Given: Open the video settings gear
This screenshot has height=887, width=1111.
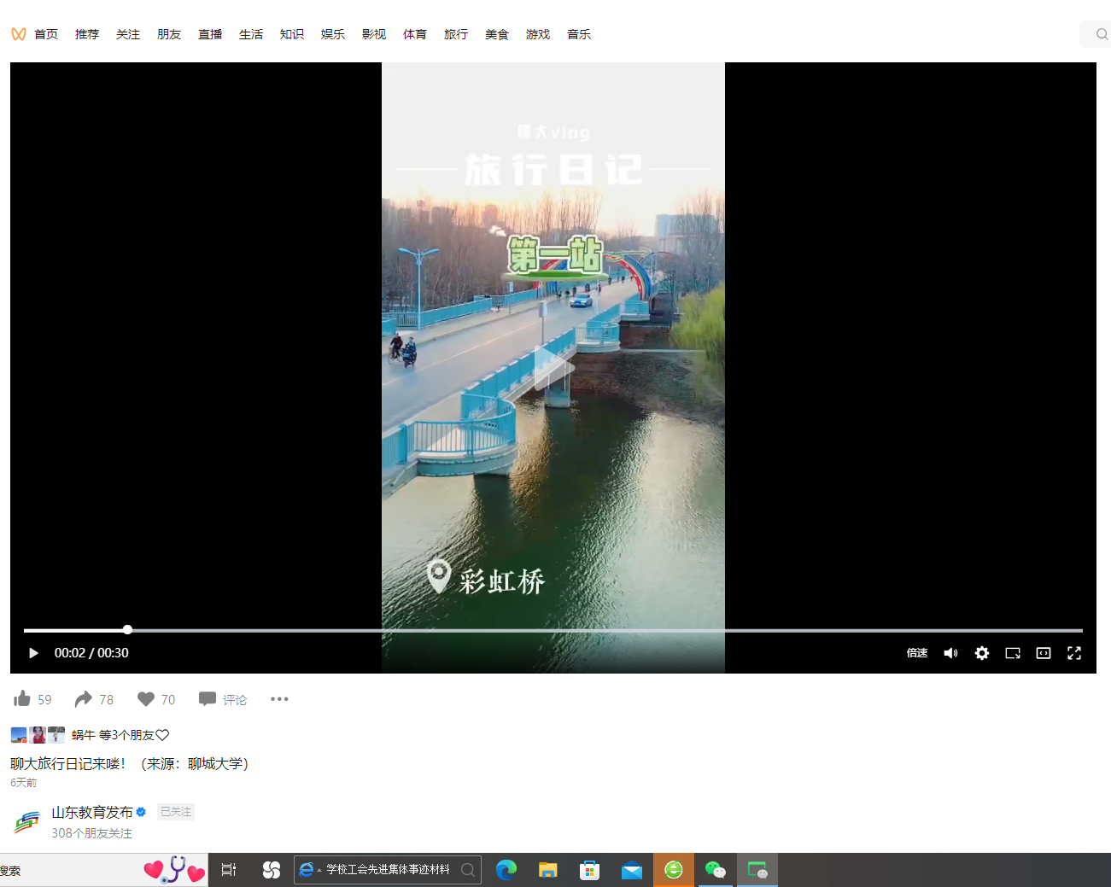Looking at the screenshot, I should pyautogui.click(x=981, y=652).
